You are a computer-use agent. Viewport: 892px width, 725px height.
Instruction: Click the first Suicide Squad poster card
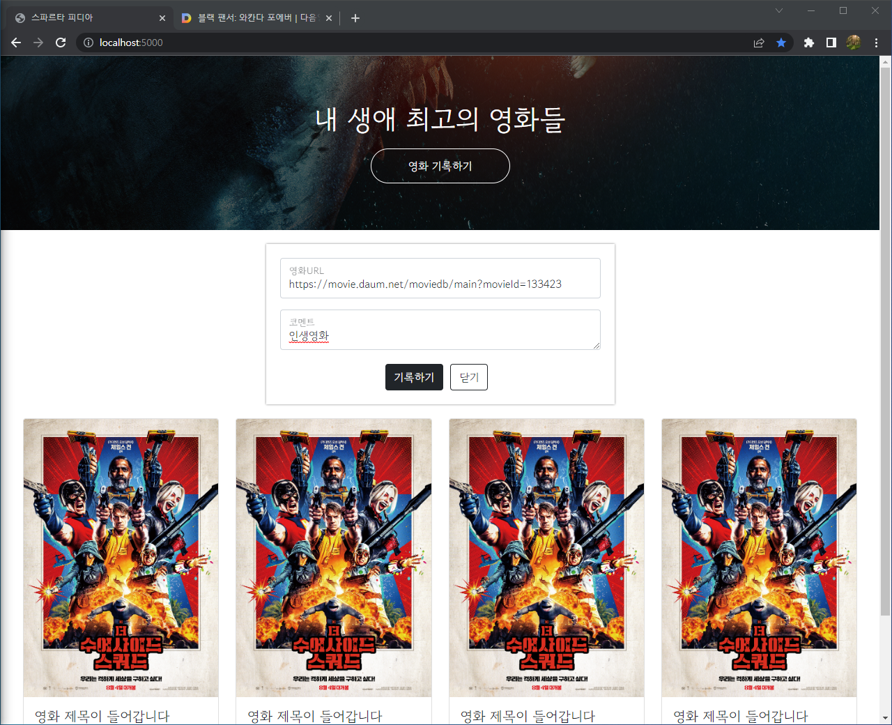[x=121, y=558]
